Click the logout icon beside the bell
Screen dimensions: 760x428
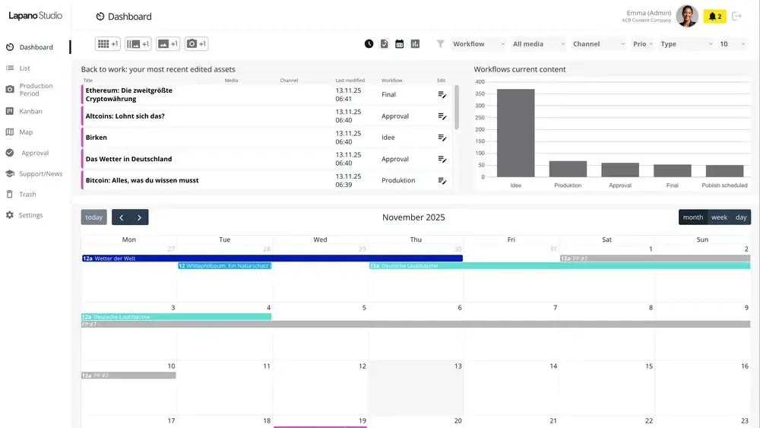736,16
